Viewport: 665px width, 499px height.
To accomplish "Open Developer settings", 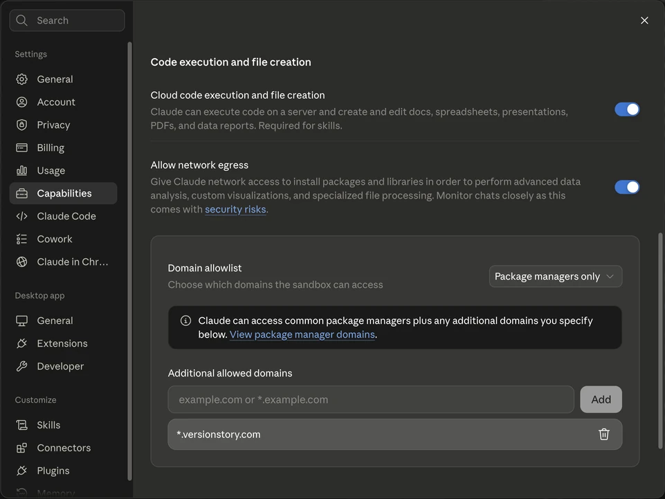I will tap(63, 367).
